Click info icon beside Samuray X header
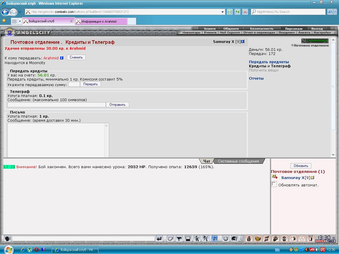 tap(242, 41)
